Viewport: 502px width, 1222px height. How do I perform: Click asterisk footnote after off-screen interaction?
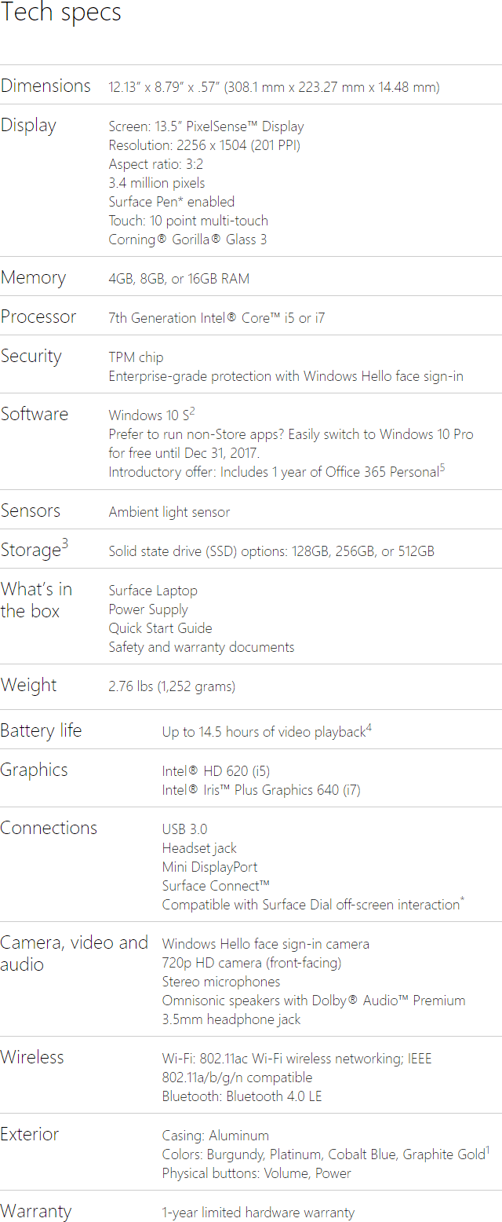click(x=462, y=901)
